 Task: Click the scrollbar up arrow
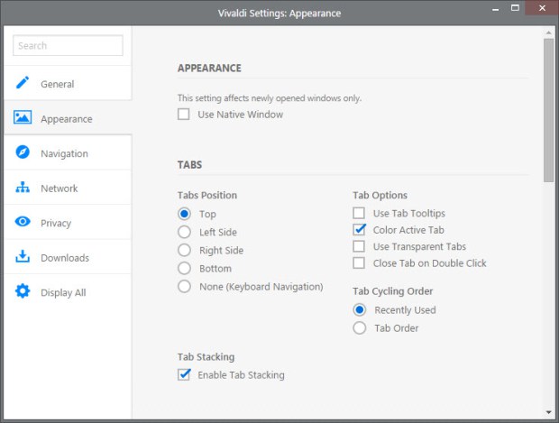click(x=548, y=32)
